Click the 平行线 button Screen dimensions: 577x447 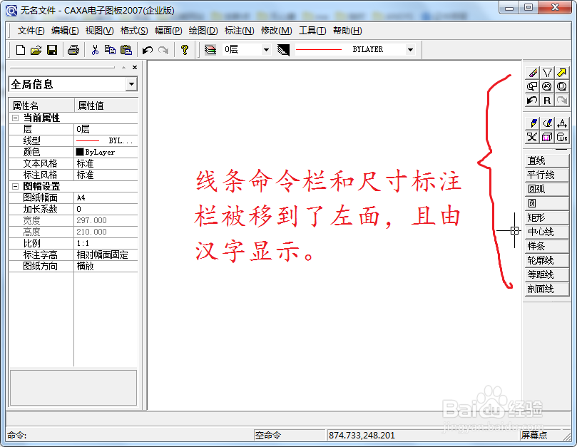tap(547, 175)
